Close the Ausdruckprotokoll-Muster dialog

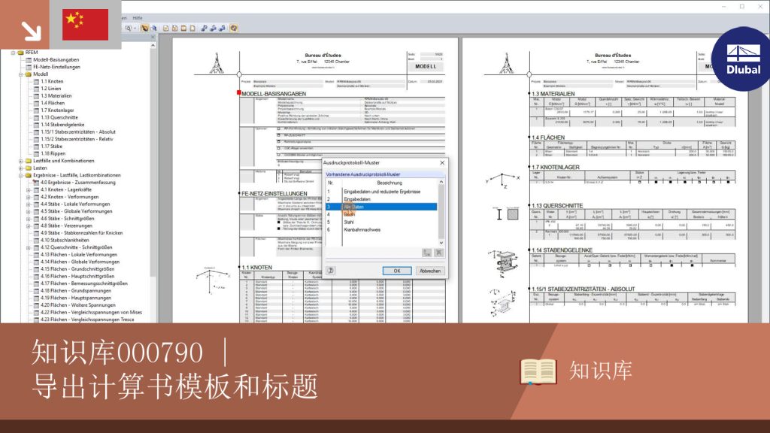[x=442, y=162]
